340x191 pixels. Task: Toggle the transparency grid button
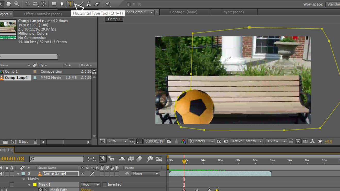[226, 141]
